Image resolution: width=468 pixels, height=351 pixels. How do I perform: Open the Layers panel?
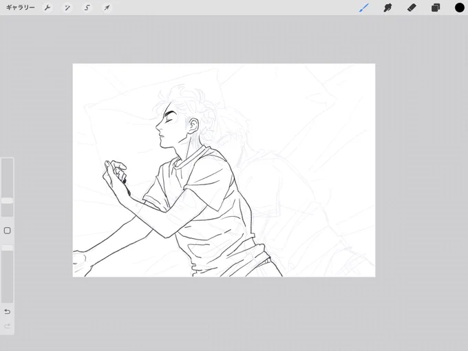click(436, 8)
